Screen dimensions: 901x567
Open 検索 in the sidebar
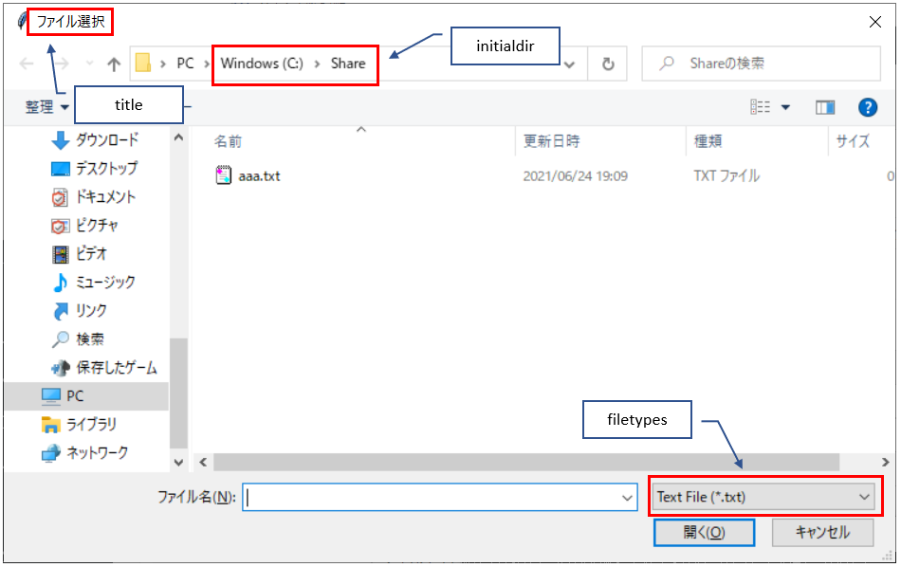pyautogui.click(x=78, y=338)
